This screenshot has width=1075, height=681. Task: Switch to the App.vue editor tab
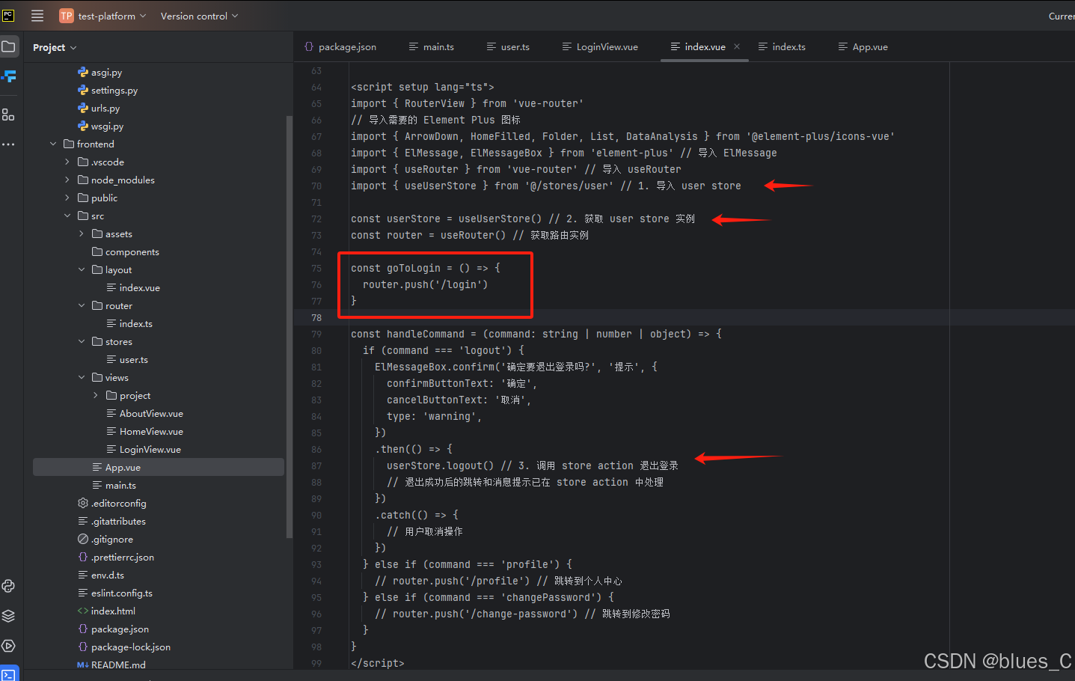[x=863, y=46]
